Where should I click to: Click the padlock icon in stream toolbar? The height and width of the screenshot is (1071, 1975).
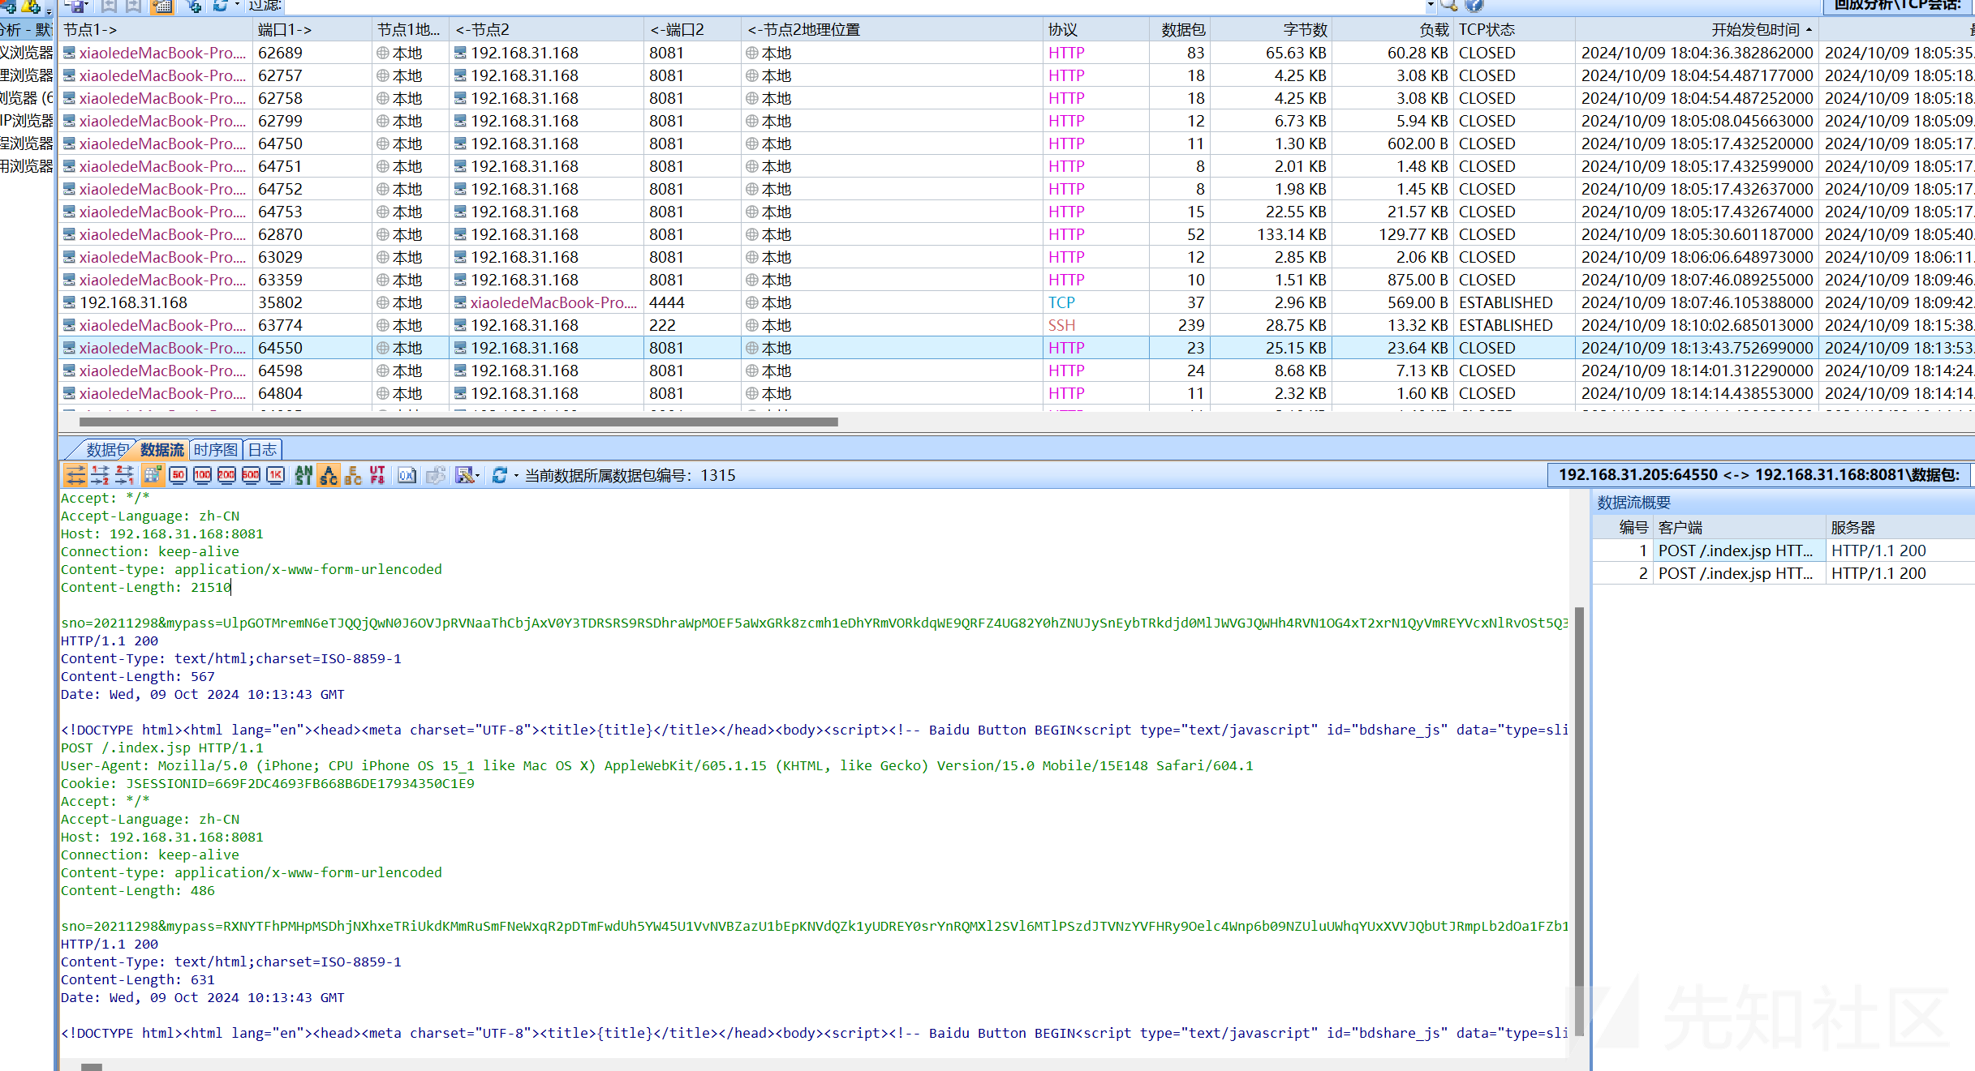click(436, 475)
